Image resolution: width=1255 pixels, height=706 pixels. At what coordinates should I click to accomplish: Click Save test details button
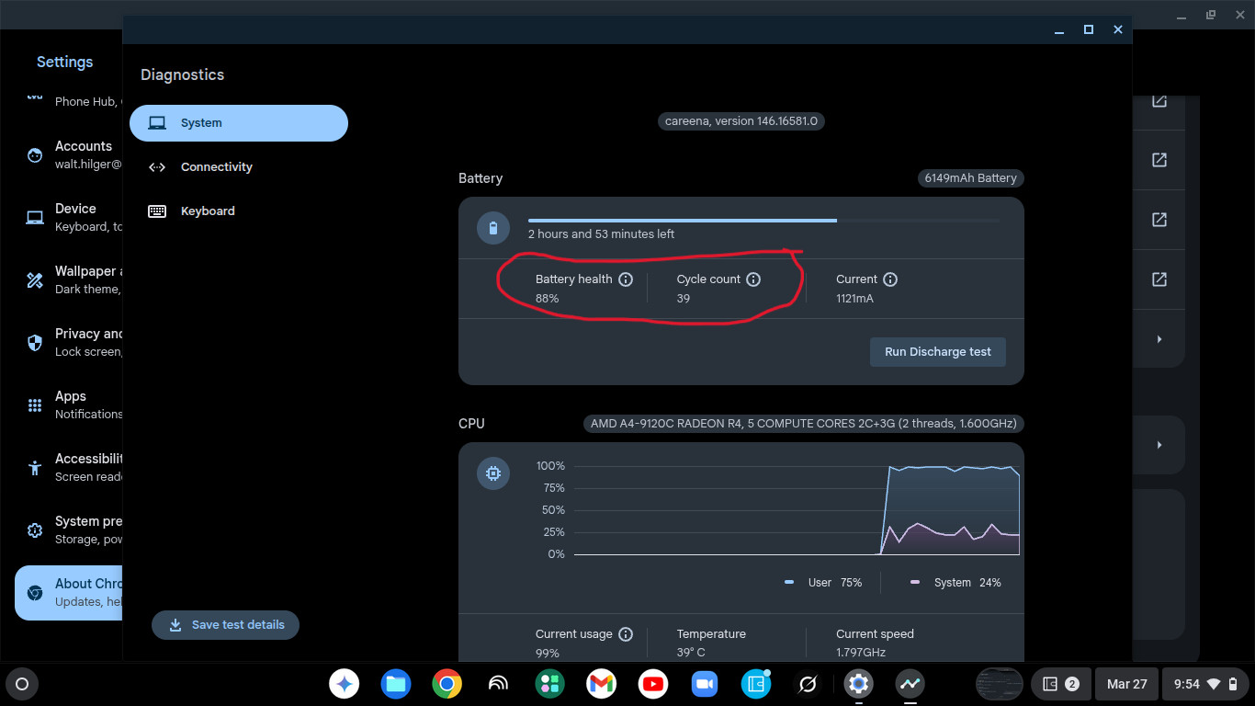225,625
